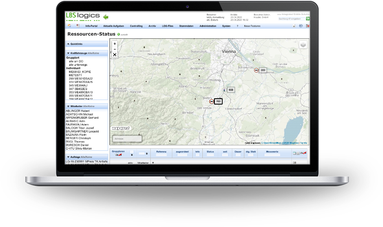The image size is (383, 227).
Task: Collapse the Aufträge panel
Action: 68,157
